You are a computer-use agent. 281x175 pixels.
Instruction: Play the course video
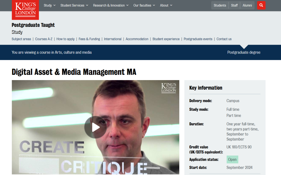[95, 127]
